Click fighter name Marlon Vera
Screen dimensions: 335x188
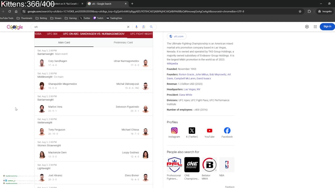pos(55,107)
